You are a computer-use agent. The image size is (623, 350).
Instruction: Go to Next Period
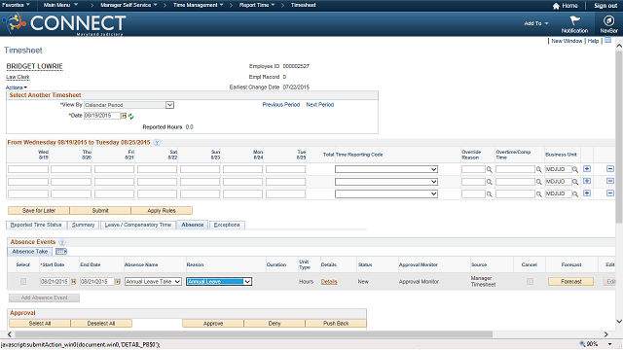(x=320, y=105)
